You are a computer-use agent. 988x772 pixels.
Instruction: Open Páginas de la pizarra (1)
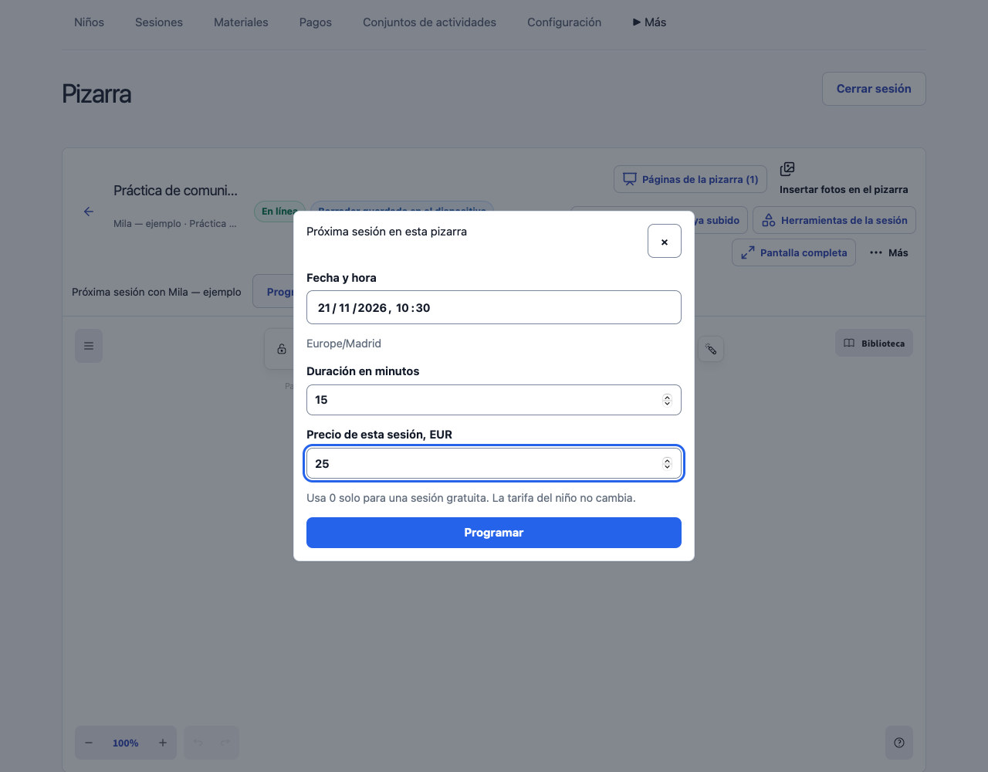pyautogui.click(x=691, y=179)
